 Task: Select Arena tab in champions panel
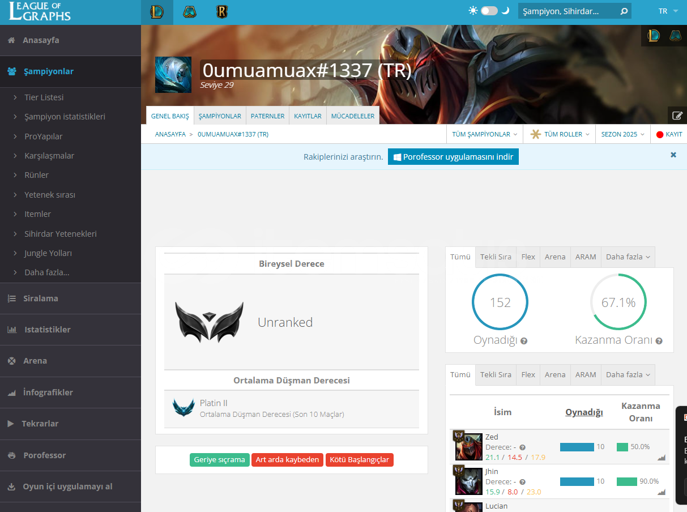tap(555, 374)
